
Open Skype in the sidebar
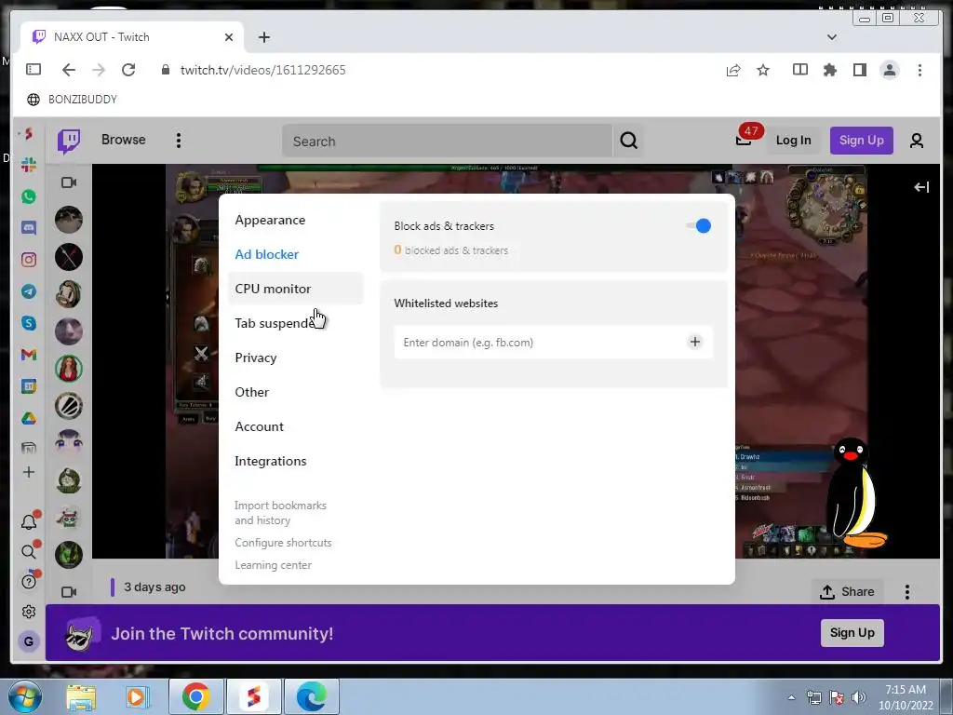(29, 323)
